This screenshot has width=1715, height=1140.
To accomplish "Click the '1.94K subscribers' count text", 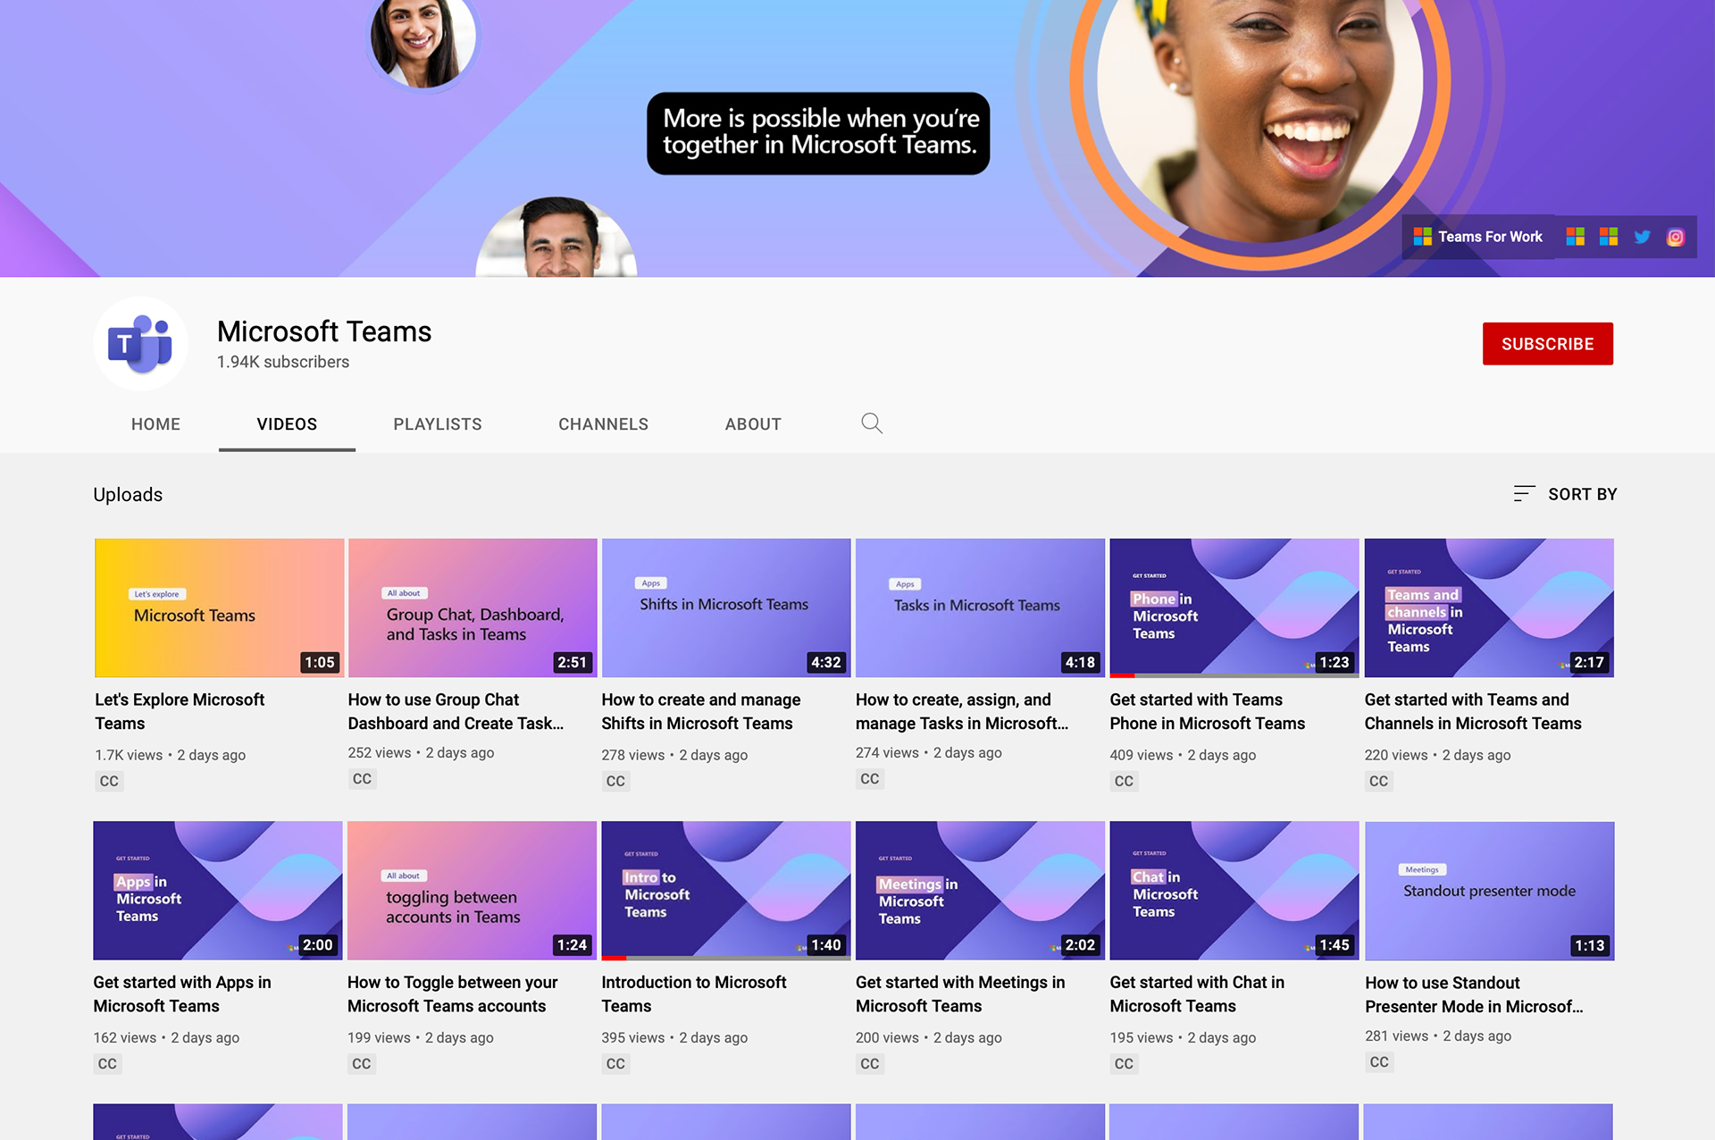I will [x=283, y=362].
